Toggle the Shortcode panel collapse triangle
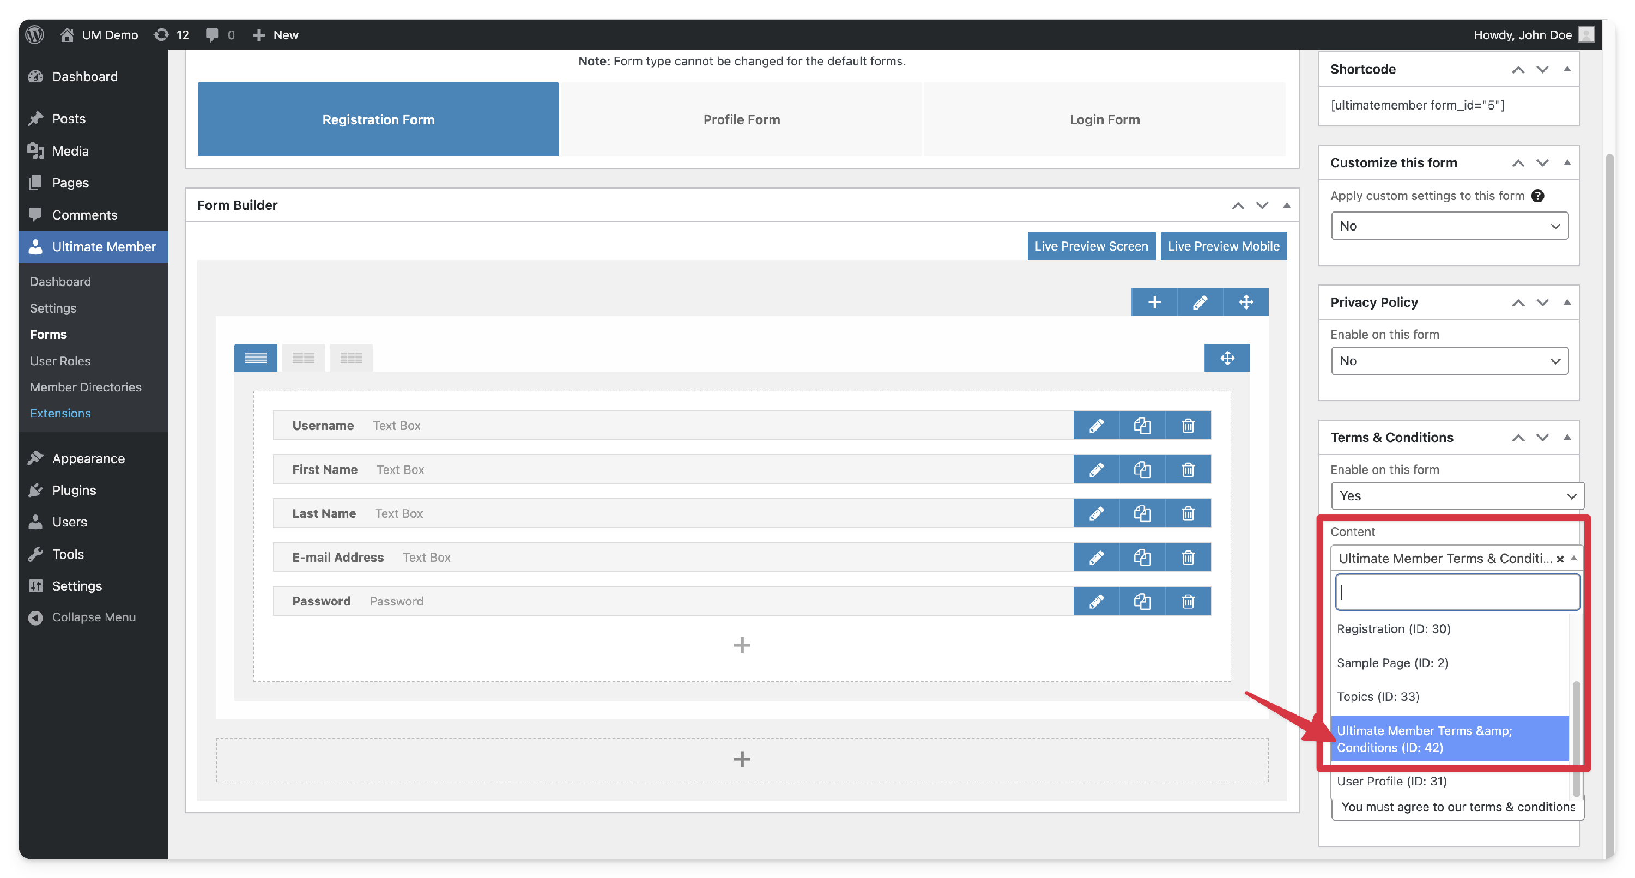Viewport: 1635px width, 878px height. click(x=1566, y=69)
